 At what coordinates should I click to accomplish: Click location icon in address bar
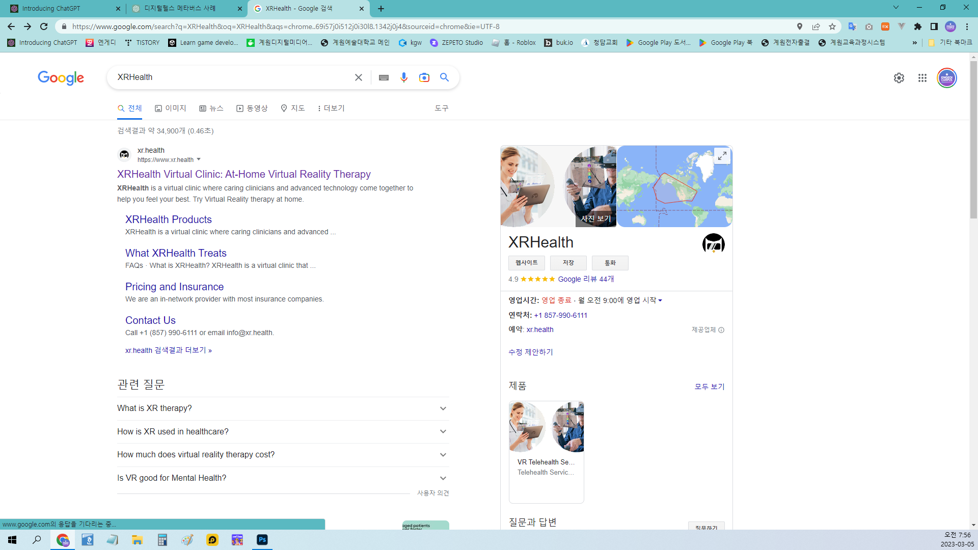tap(800, 26)
